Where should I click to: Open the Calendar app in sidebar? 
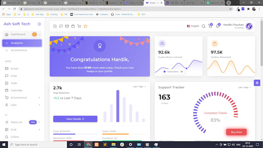coord(22,90)
